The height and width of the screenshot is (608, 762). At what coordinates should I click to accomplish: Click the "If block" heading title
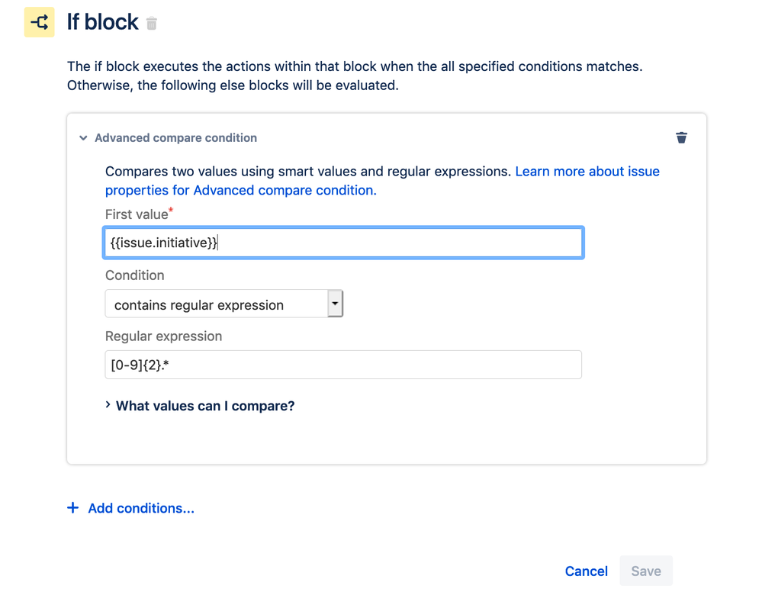coord(102,23)
